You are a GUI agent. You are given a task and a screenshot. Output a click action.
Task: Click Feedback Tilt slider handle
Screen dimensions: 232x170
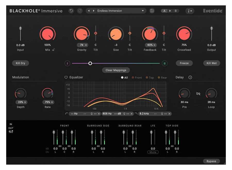(x=164, y=33)
